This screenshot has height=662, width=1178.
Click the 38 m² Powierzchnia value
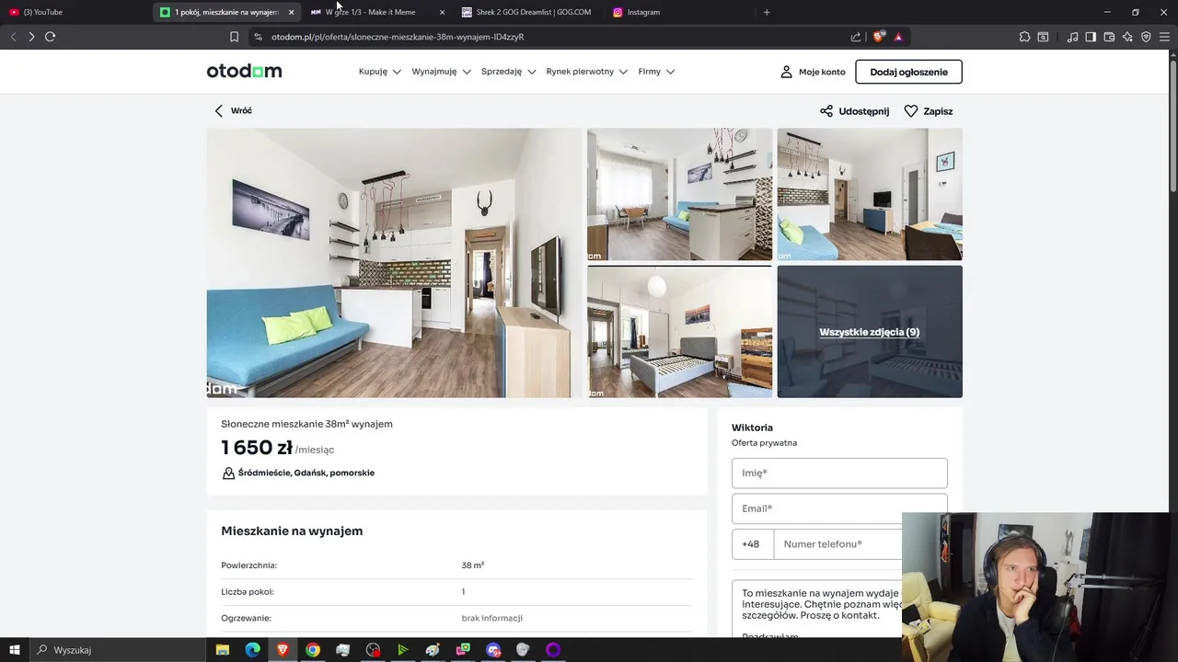coord(473,565)
